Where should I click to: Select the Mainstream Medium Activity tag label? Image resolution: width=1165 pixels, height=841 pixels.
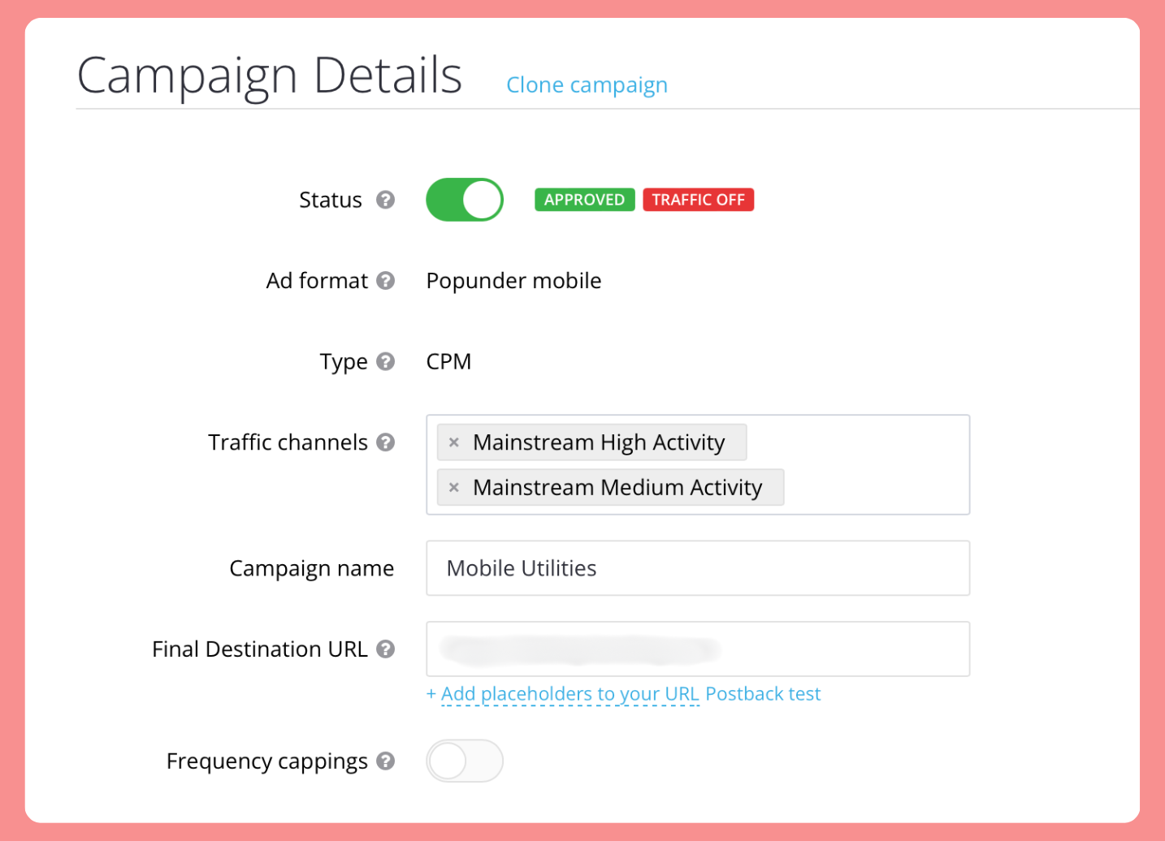pyautogui.click(x=617, y=487)
